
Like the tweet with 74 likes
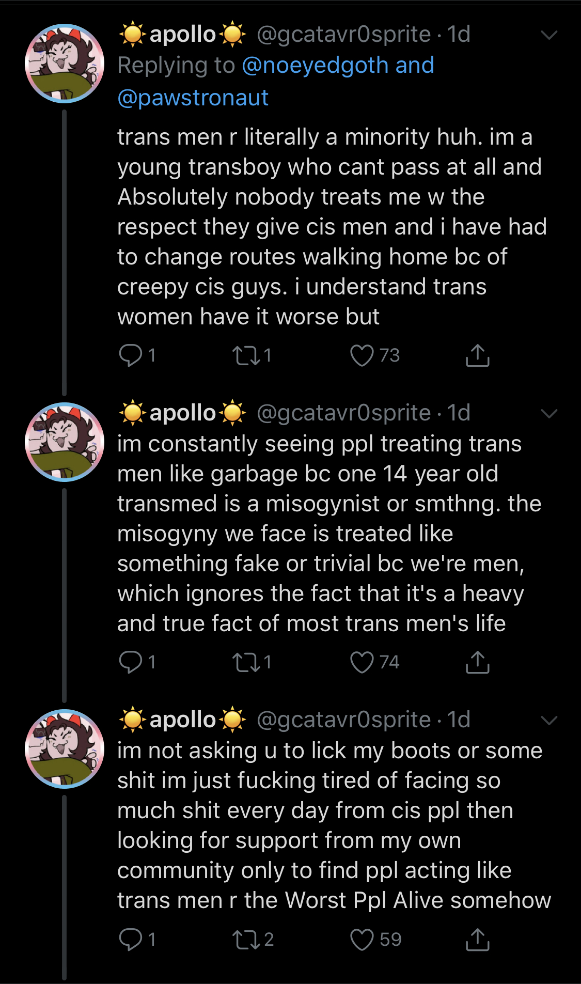[362, 662]
